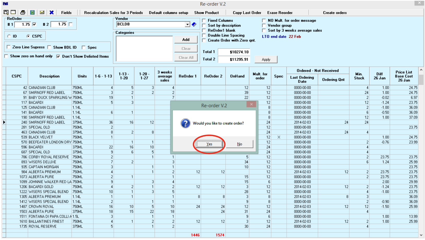This screenshot has height=240, width=425.
Task: Open Default columns setup
Action: pos(168,13)
